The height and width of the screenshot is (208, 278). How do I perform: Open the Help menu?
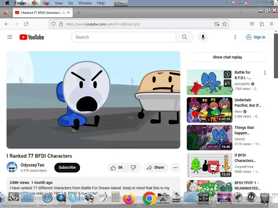[x=101, y=3]
